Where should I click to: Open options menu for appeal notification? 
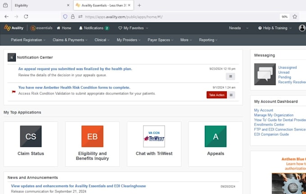click(230, 77)
